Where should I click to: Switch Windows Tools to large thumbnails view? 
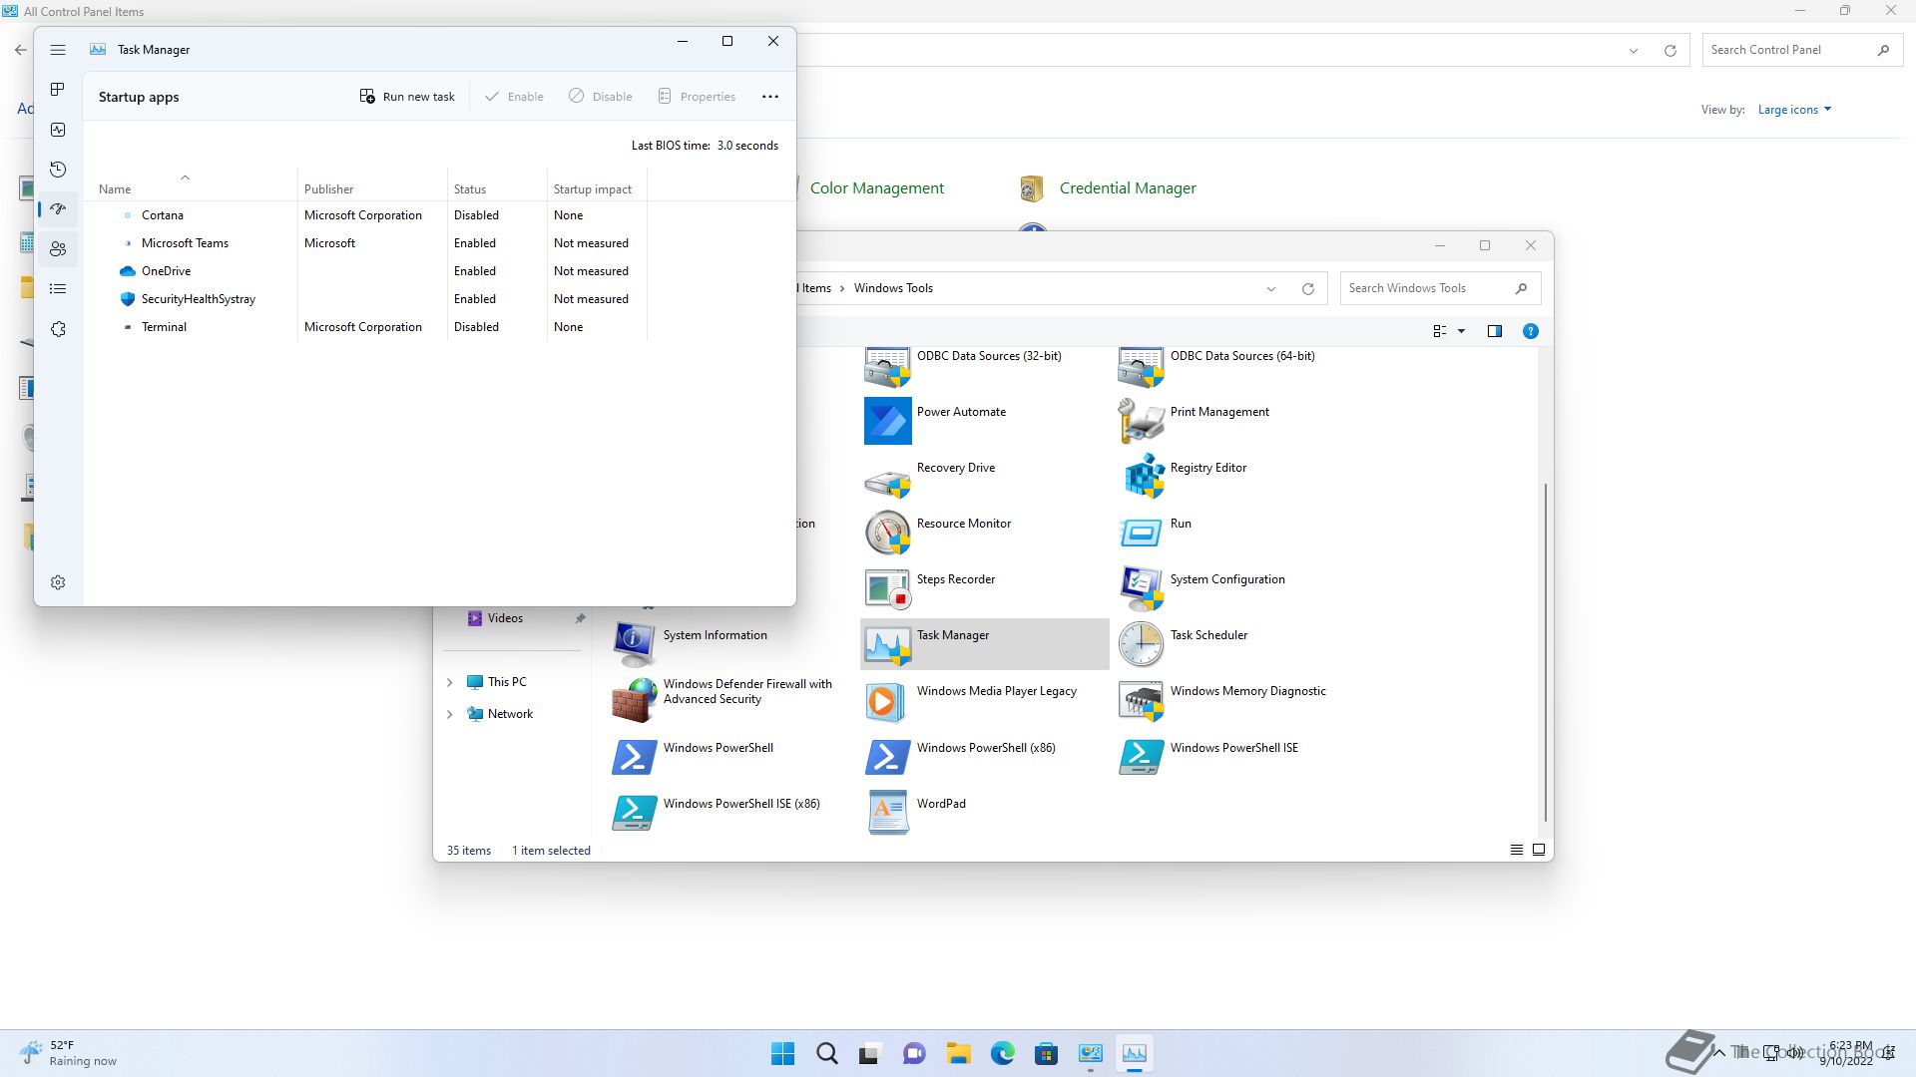(x=1539, y=850)
